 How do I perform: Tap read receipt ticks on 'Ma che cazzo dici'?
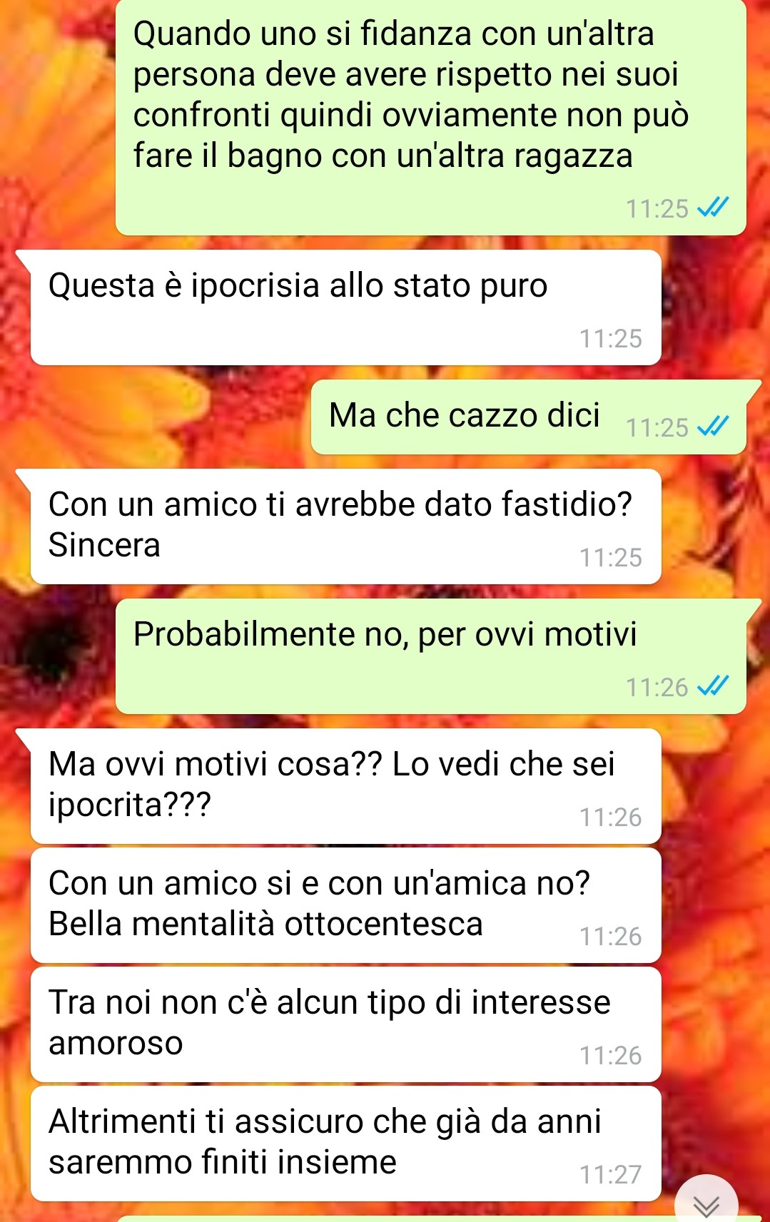pyautogui.click(x=713, y=427)
